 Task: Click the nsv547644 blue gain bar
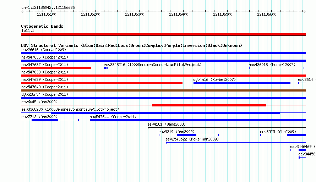tap(198, 120)
